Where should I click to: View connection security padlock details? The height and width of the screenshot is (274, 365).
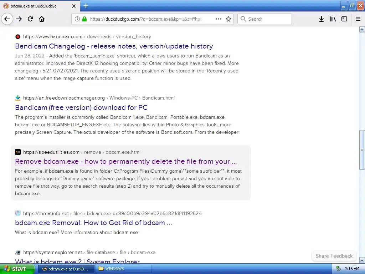point(84,19)
